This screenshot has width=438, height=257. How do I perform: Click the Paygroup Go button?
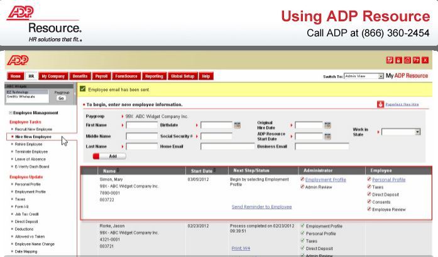tap(61, 98)
